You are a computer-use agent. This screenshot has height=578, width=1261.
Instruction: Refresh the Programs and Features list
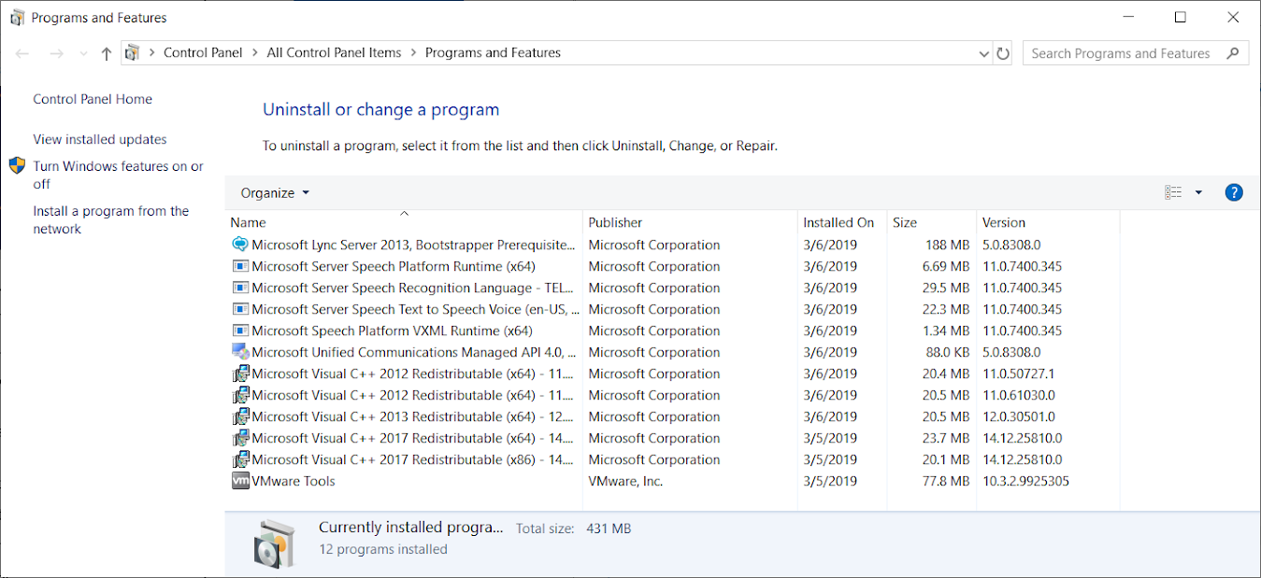click(x=1003, y=53)
